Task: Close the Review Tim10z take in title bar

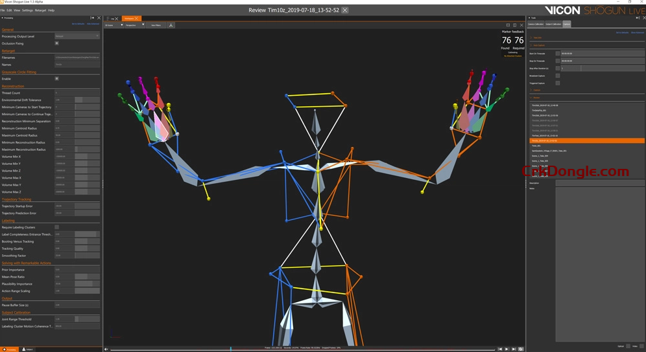Action: [345, 10]
